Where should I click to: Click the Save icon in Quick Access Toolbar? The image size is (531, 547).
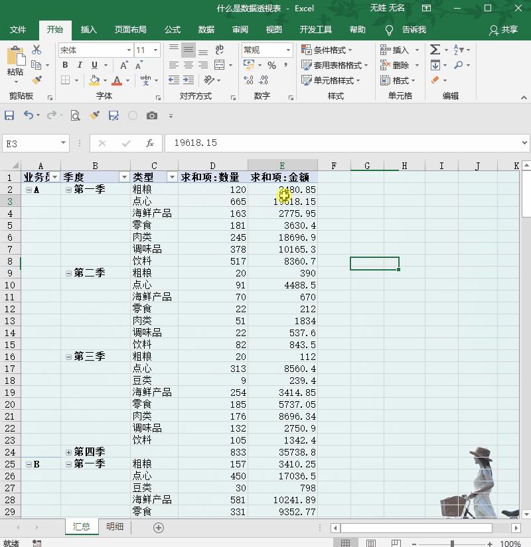tap(8, 115)
